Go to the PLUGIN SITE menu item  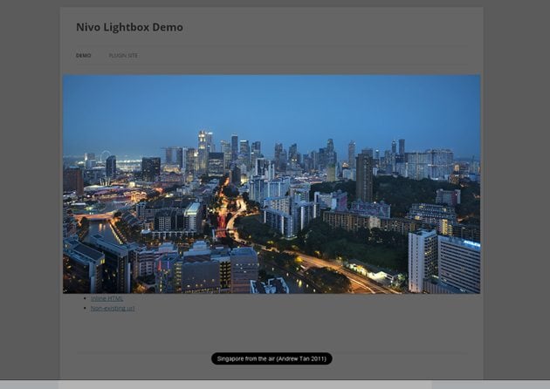(123, 56)
